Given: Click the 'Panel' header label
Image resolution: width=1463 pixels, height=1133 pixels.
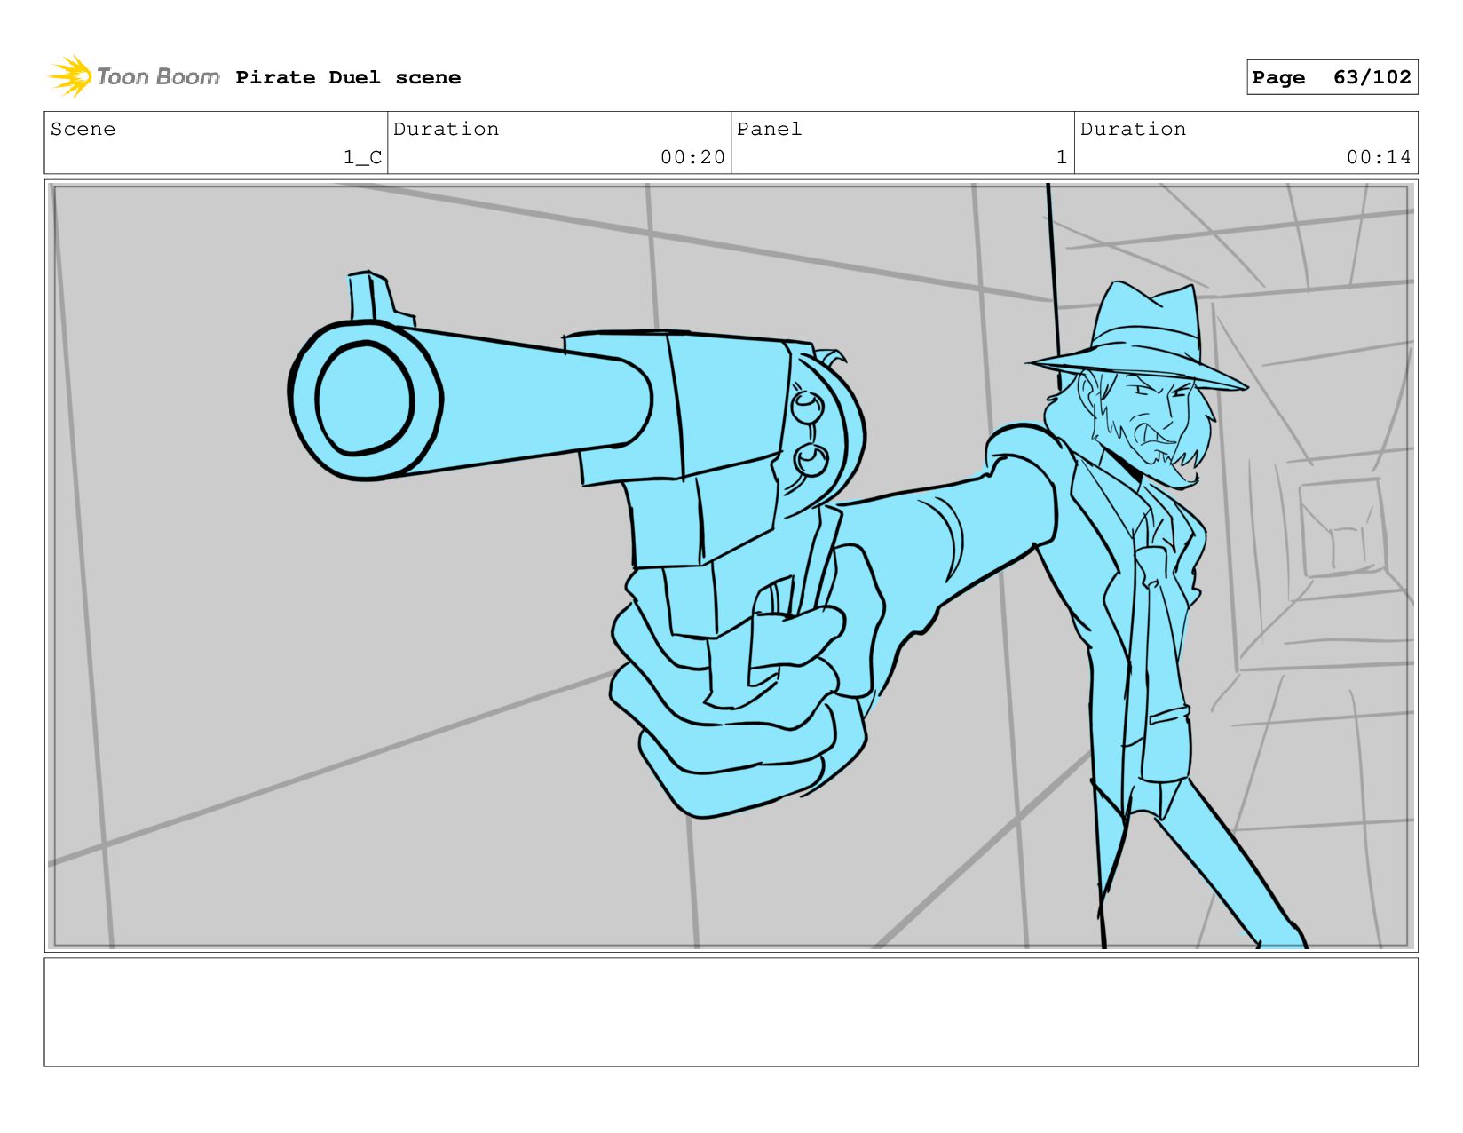Looking at the screenshot, I should tap(769, 129).
